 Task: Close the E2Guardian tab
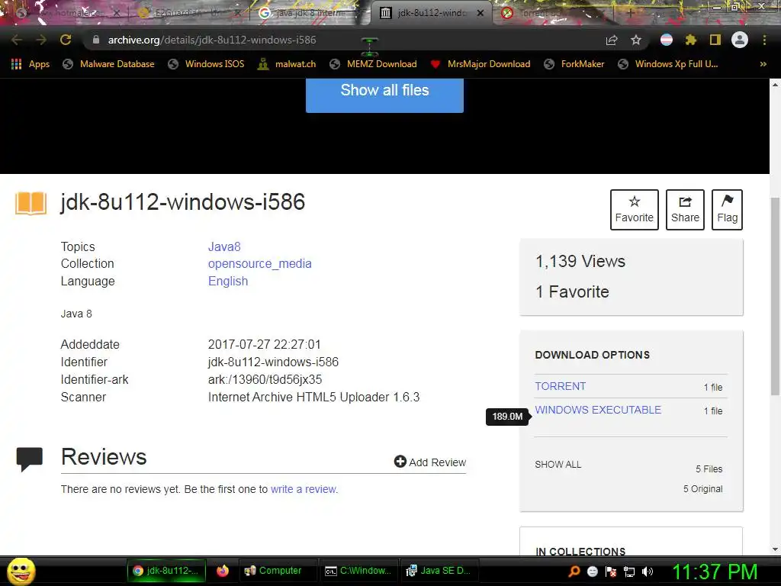tap(238, 13)
